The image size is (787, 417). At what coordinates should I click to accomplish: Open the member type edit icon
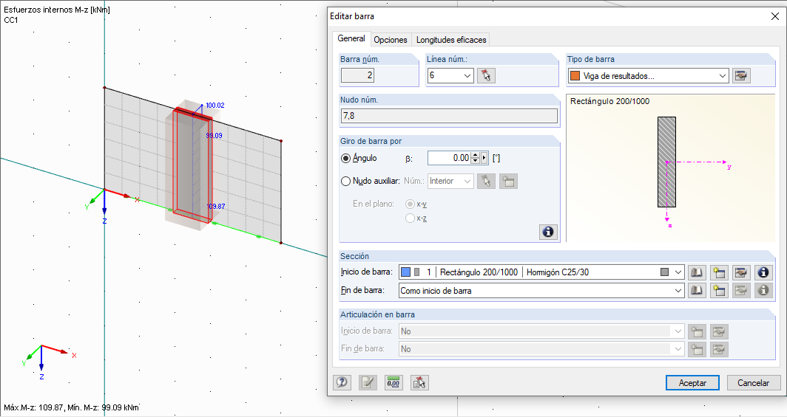[741, 75]
